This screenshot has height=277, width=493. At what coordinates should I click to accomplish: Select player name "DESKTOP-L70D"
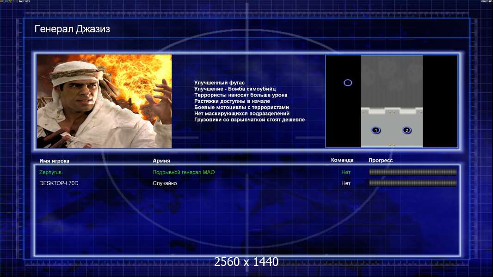[x=59, y=183]
